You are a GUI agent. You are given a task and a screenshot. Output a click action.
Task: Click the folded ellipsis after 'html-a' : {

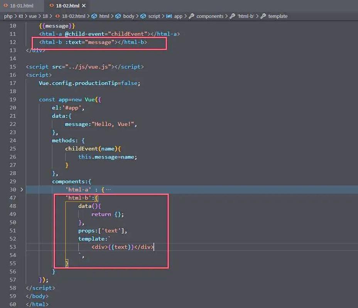pyautogui.click(x=108, y=189)
